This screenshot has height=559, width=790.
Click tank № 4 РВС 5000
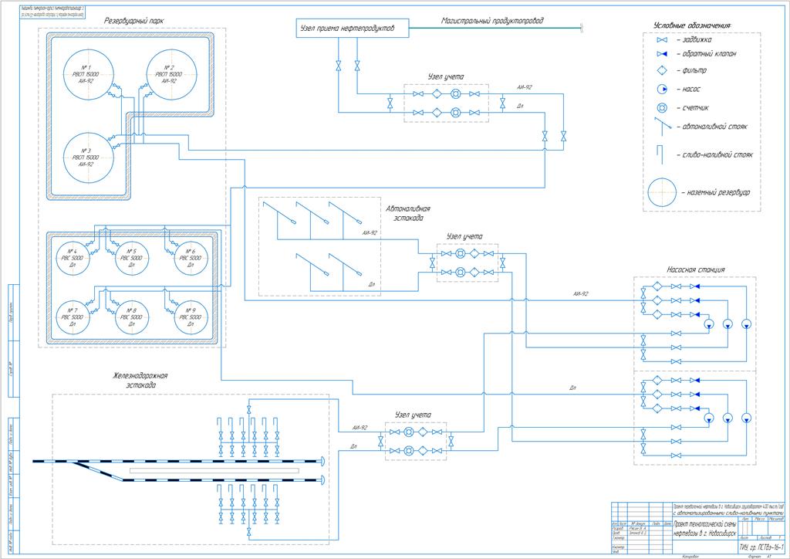[73, 258]
